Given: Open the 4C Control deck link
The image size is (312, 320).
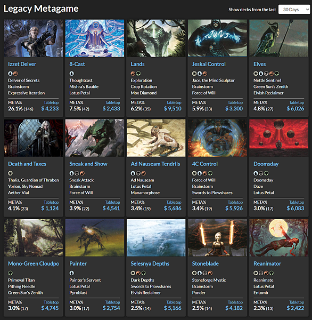Looking at the screenshot, I should coord(205,164).
